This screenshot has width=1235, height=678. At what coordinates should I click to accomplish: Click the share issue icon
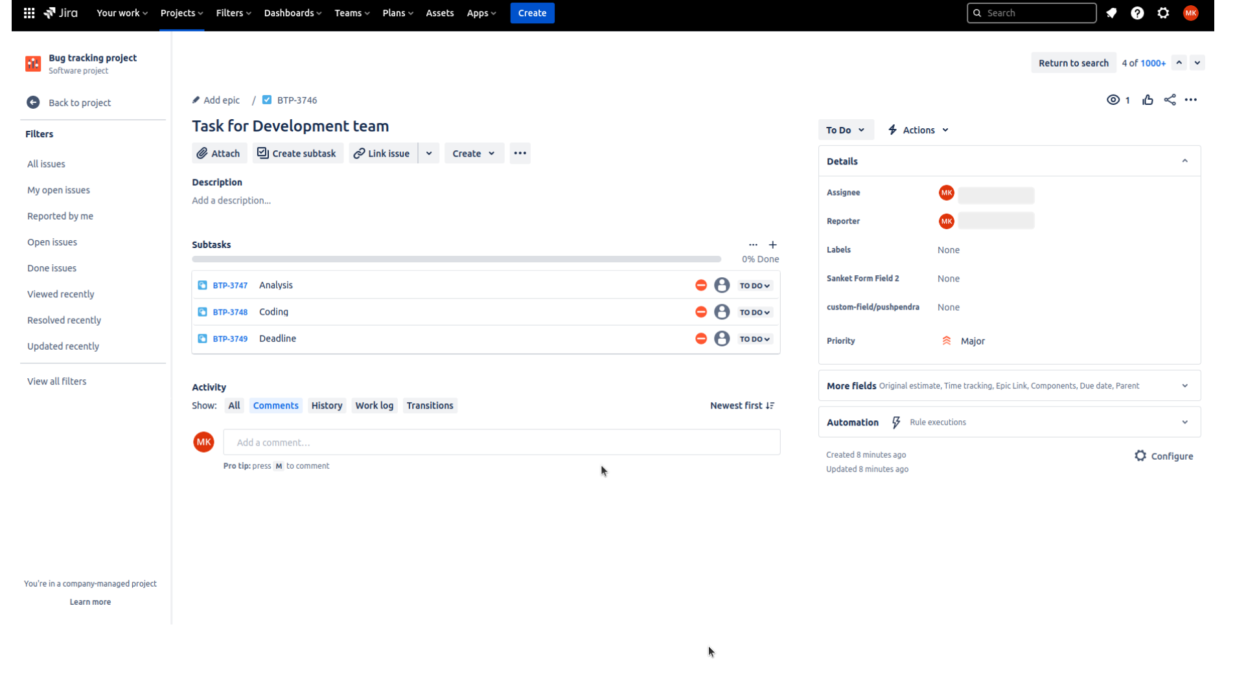click(x=1170, y=100)
